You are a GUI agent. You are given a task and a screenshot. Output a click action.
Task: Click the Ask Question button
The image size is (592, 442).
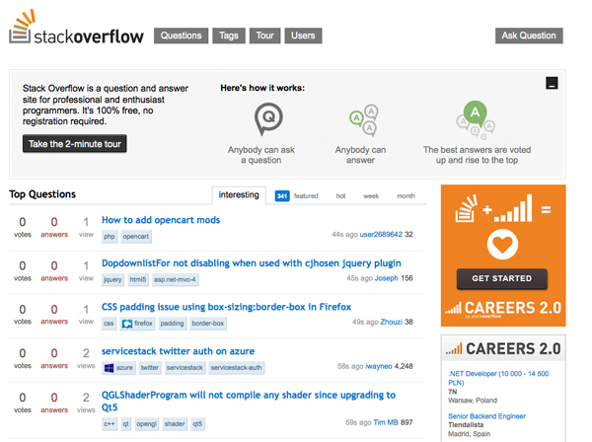click(529, 36)
